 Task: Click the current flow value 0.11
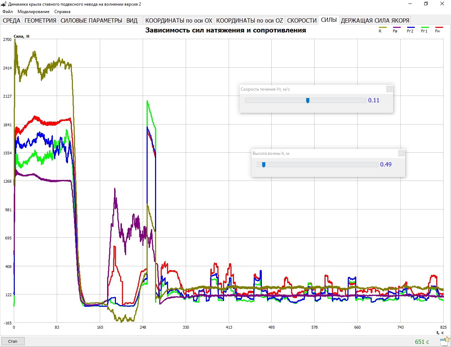pos(374,101)
